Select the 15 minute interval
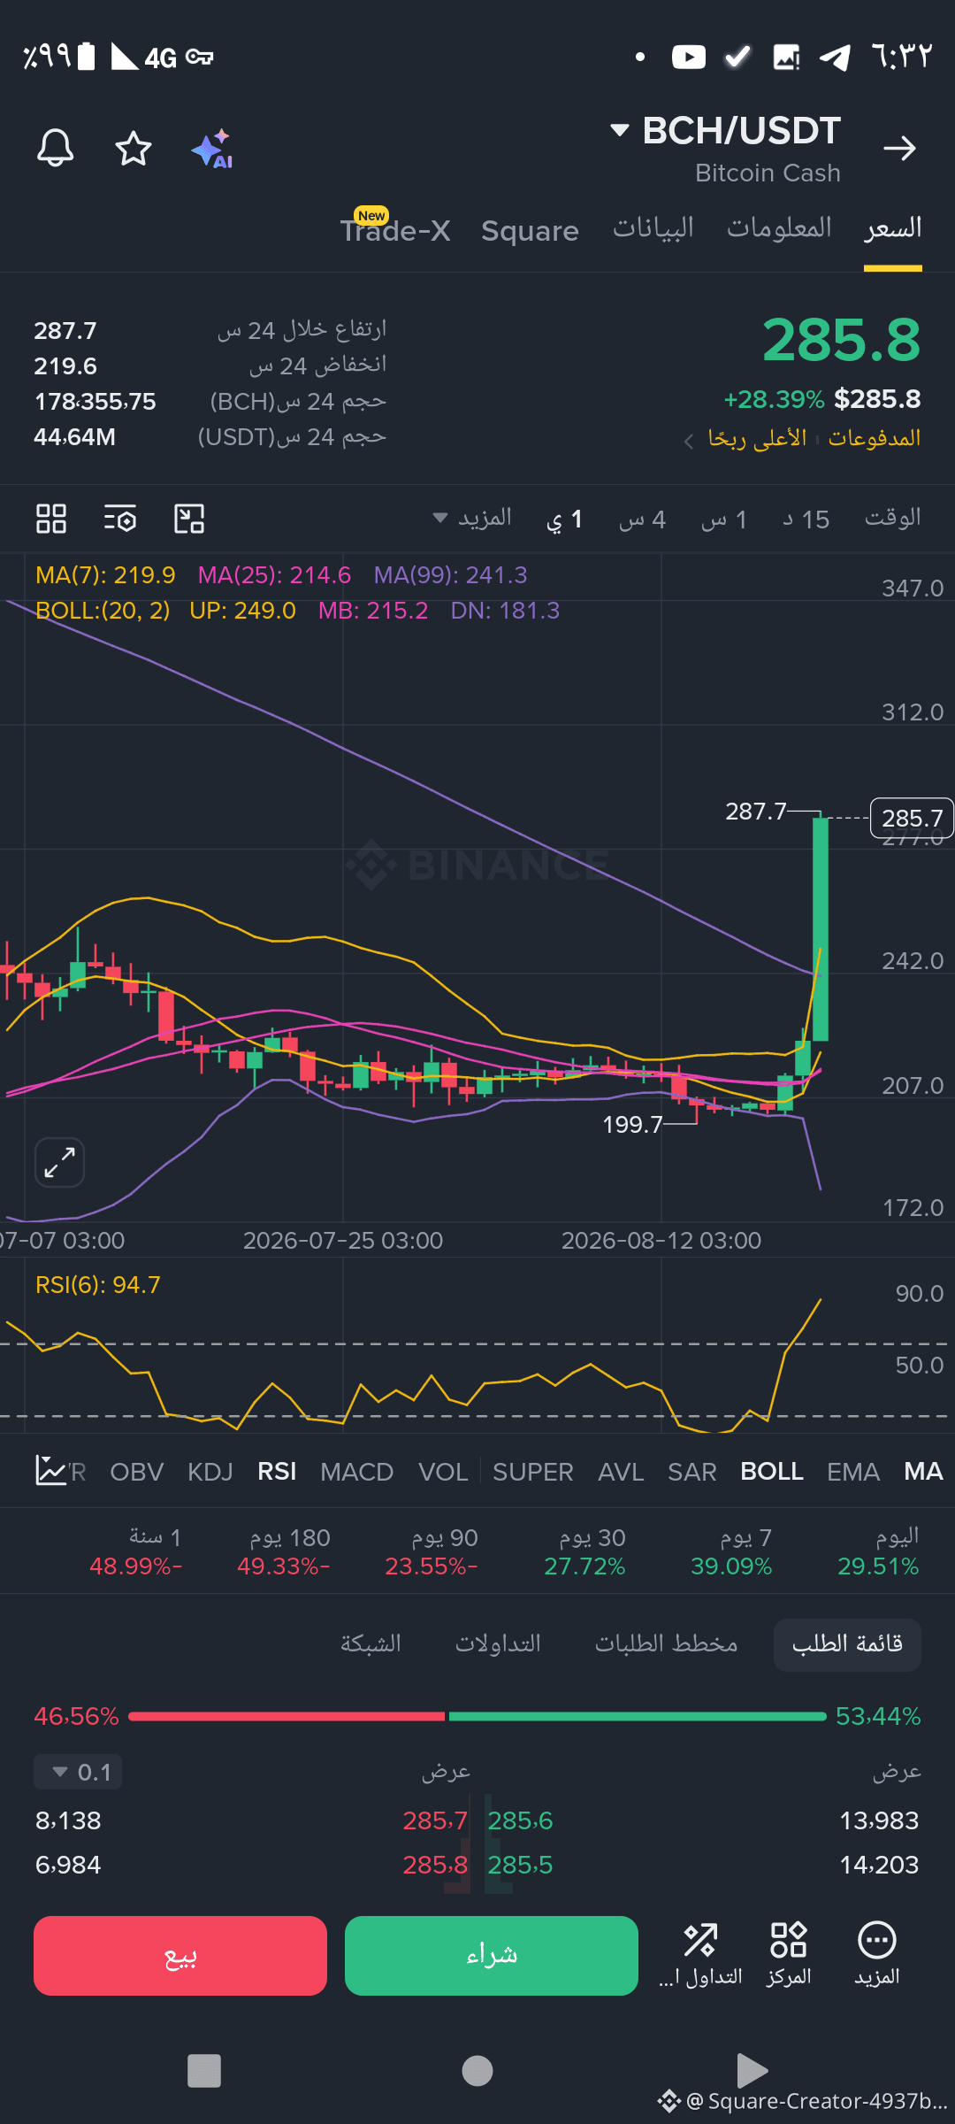955x2124 pixels. pos(806,519)
